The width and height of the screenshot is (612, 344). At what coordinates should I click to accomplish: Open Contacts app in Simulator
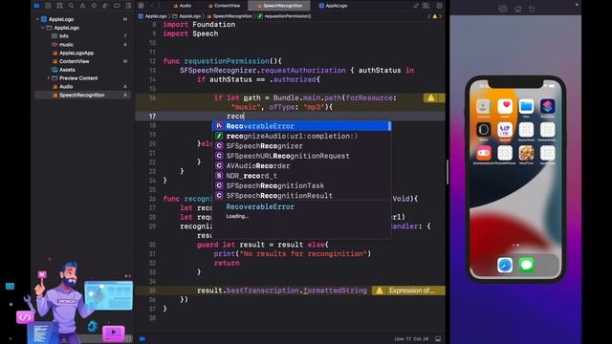[x=484, y=106]
